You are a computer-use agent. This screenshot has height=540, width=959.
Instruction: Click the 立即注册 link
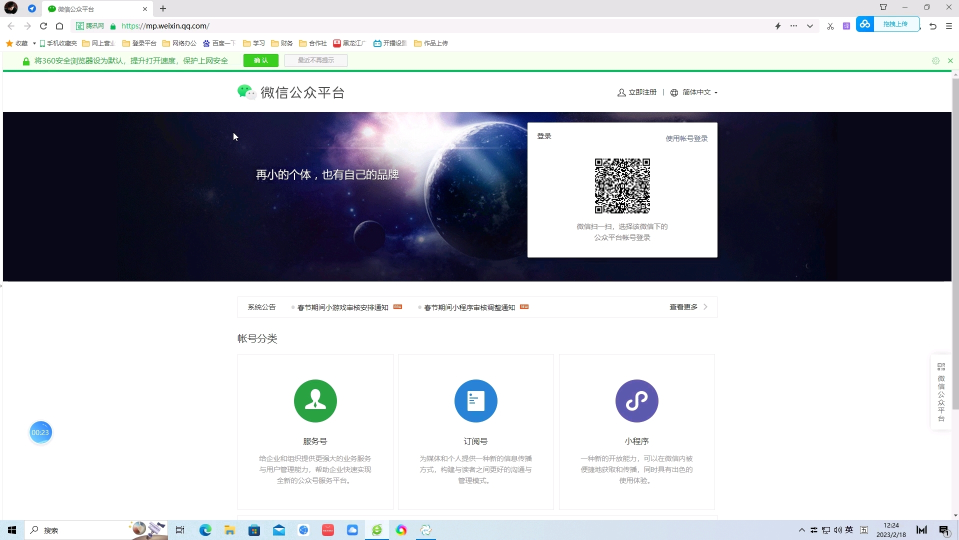[x=637, y=92]
